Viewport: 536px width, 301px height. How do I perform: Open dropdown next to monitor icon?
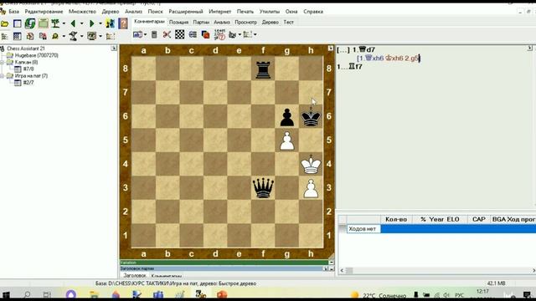100,36
